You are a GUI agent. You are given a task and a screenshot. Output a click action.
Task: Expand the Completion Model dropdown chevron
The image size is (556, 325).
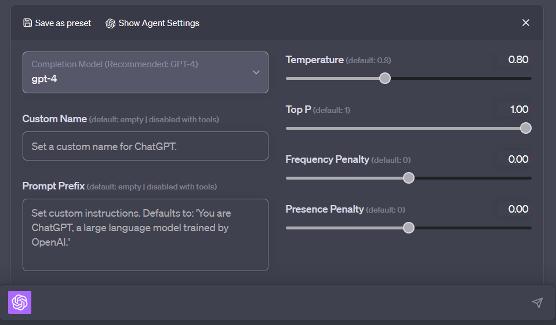click(256, 72)
